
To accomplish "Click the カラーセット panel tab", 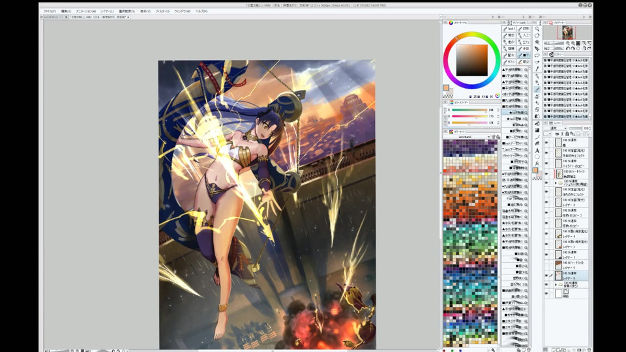I will click(x=458, y=131).
